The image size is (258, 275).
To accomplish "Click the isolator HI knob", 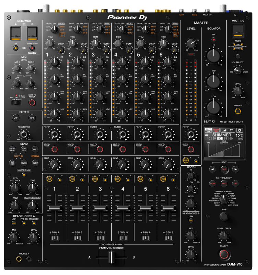I will click(x=213, y=56).
